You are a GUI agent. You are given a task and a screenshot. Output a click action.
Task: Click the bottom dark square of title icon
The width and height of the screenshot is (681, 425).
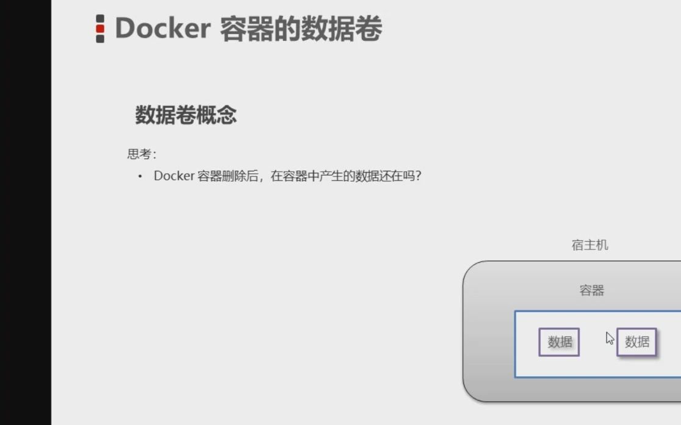click(x=100, y=39)
